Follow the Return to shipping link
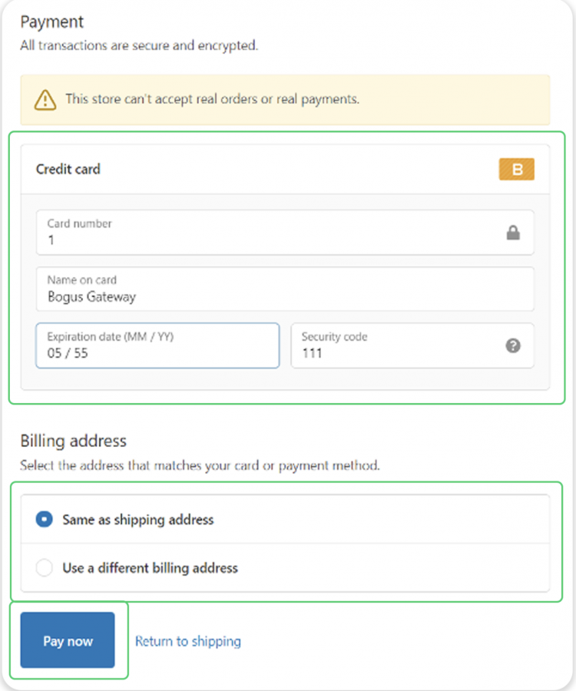This screenshot has height=691, width=576. 187,641
